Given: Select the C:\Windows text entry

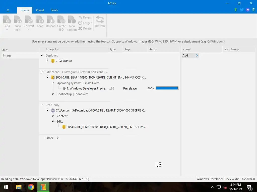Looking at the screenshot, I should click(x=64, y=61).
